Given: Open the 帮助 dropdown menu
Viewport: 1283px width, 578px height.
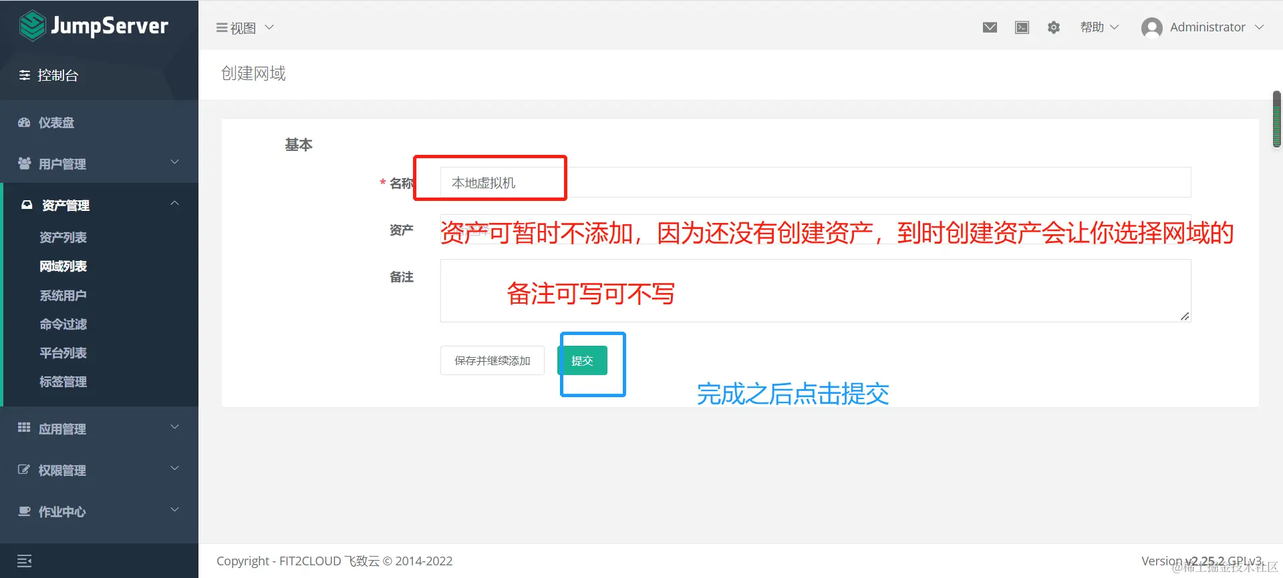Looking at the screenshot, I should [1099, 27].
